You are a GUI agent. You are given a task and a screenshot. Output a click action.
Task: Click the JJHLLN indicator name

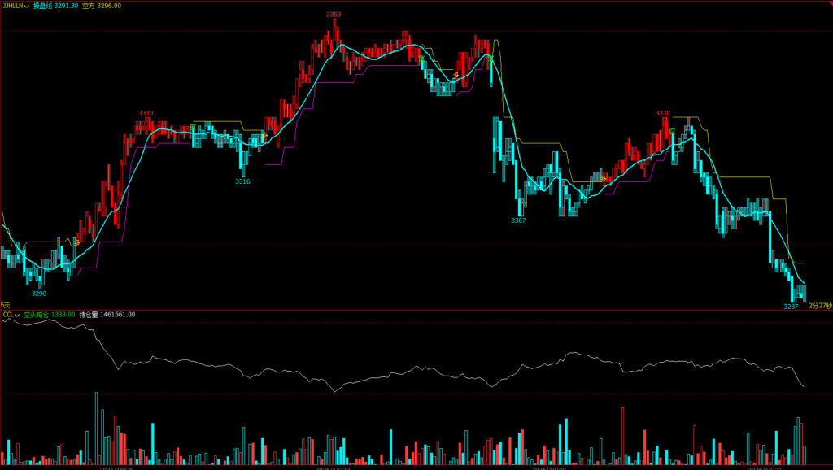[12, 6]
